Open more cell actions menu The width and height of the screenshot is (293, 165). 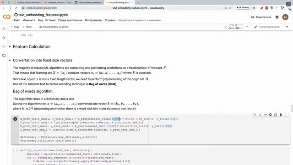click(x=286, y=115)
